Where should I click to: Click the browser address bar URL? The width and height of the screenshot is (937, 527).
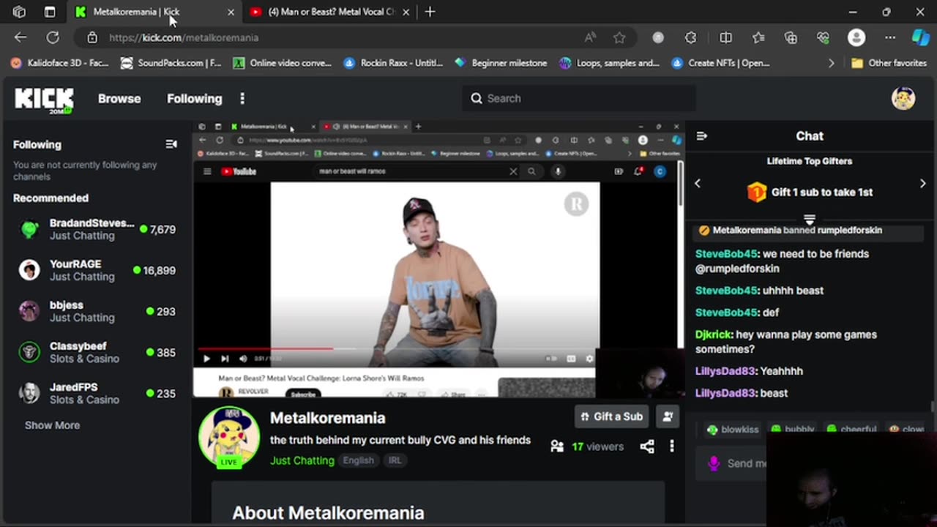[x=184, y=37]
